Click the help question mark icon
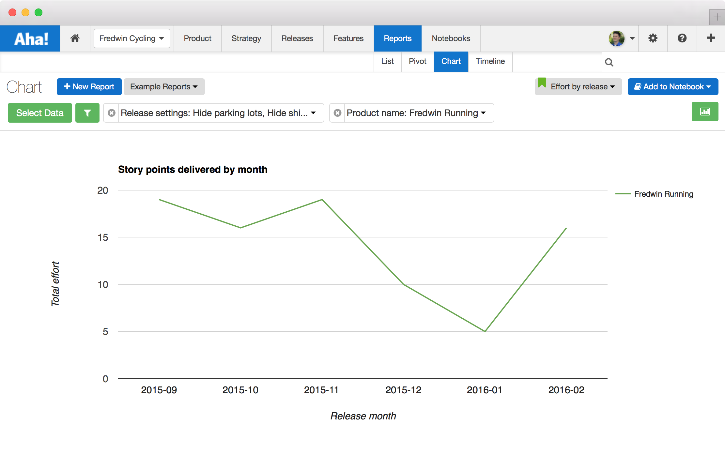This screenshot has width=725, height=469. tap(682, 38)
